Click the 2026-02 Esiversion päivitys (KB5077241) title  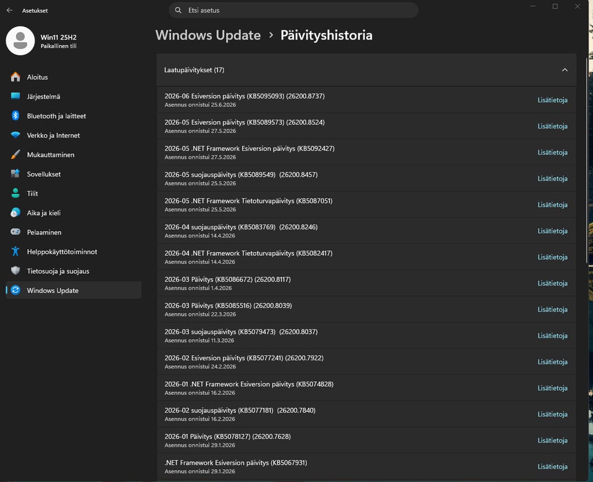[244, 358]
